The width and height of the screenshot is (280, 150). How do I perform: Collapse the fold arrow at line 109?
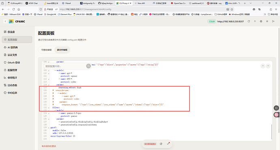coord(49,71)
